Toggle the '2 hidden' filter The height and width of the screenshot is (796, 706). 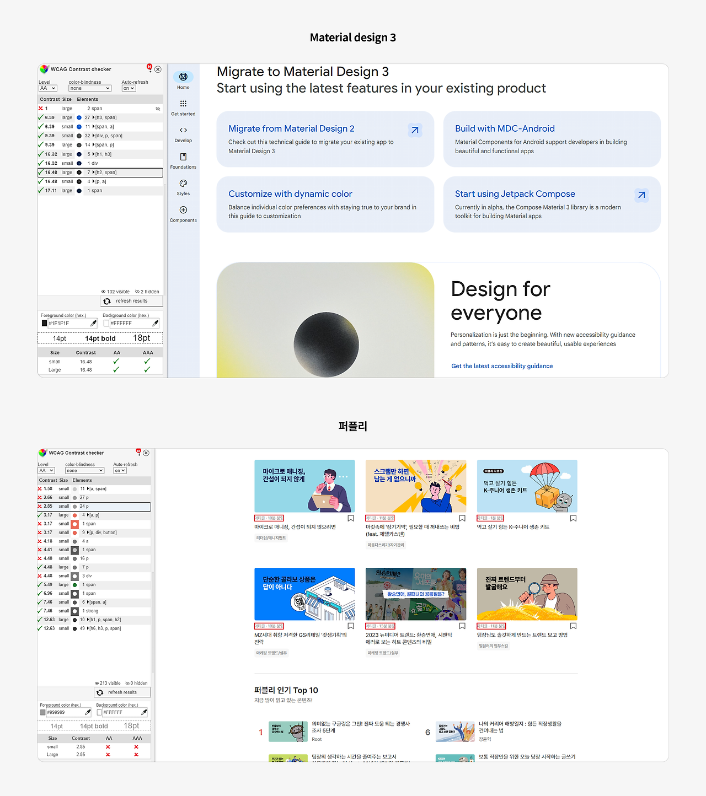[147, 292]
